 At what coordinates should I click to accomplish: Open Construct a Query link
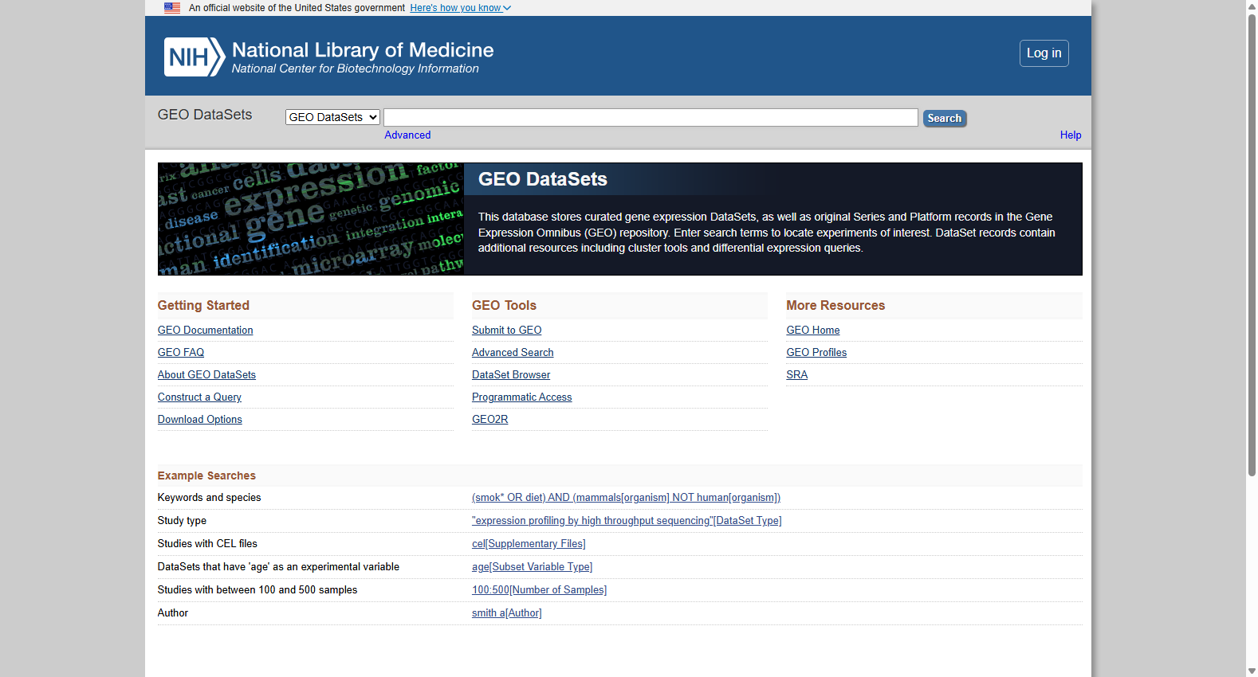(199, 397)
